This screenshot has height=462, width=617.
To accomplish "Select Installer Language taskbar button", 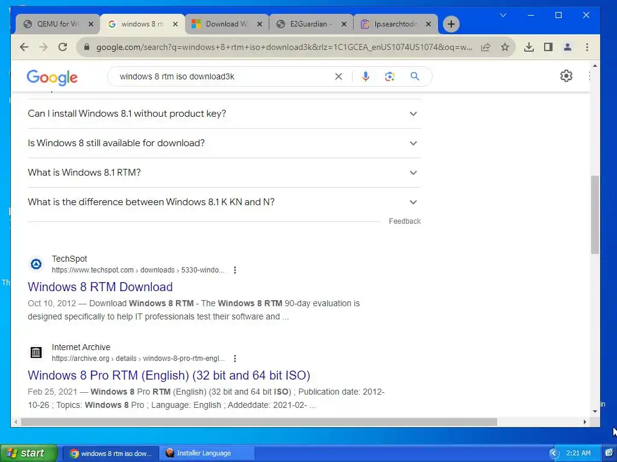I will [207, 454].
